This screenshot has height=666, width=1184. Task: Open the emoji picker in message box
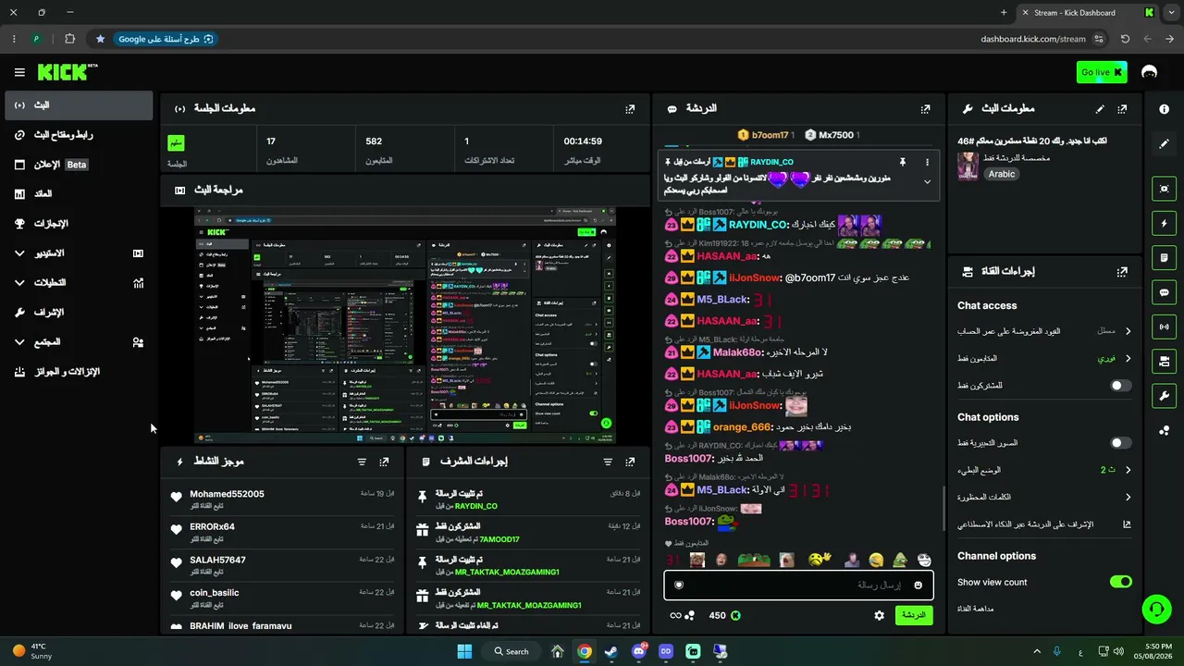[x=919, y=585]
